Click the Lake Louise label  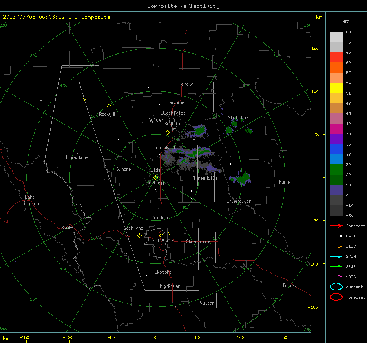tap(31, 200)
